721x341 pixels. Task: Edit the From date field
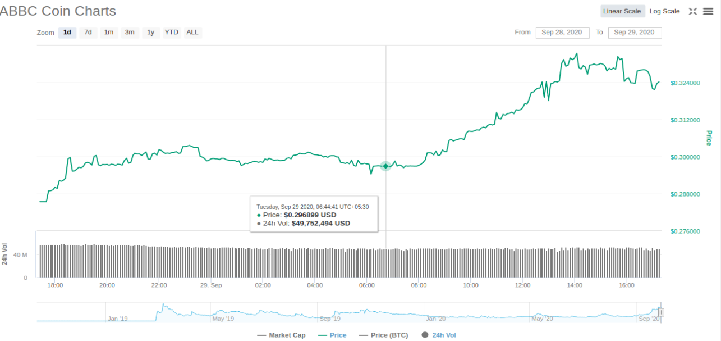562,33
